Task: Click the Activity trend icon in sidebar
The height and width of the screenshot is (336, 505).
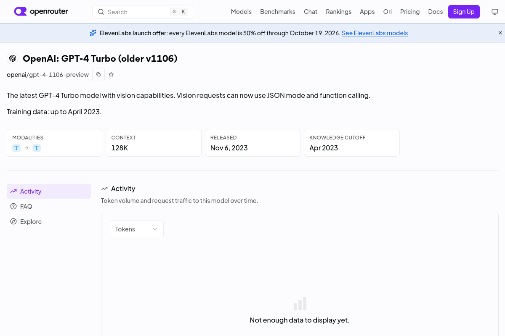Action: click(x=13, y=191)
